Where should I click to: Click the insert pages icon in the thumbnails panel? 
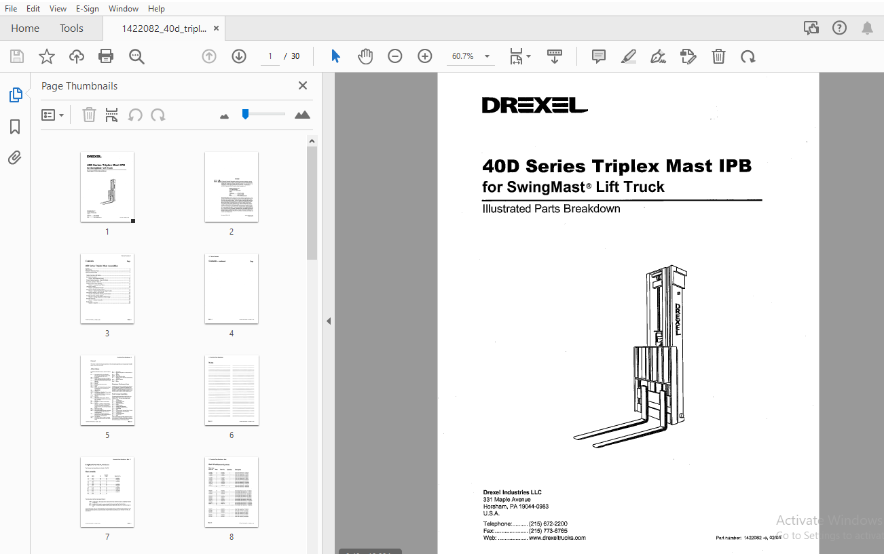point(112,115)
